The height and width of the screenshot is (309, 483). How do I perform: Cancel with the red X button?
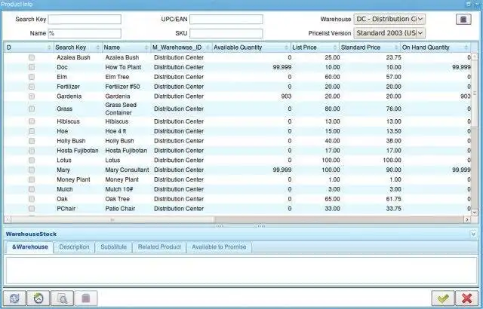tap(466, 298)
